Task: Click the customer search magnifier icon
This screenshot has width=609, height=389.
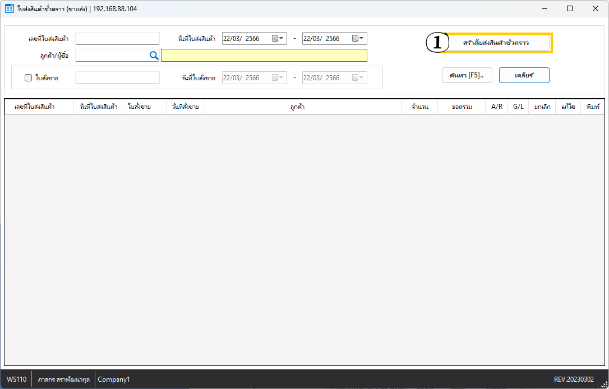Action: tap(154, 55)
